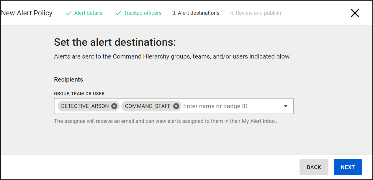The image size is (373, 180).
Task: Go back to the Alert details step
Action: click(88, 13)
